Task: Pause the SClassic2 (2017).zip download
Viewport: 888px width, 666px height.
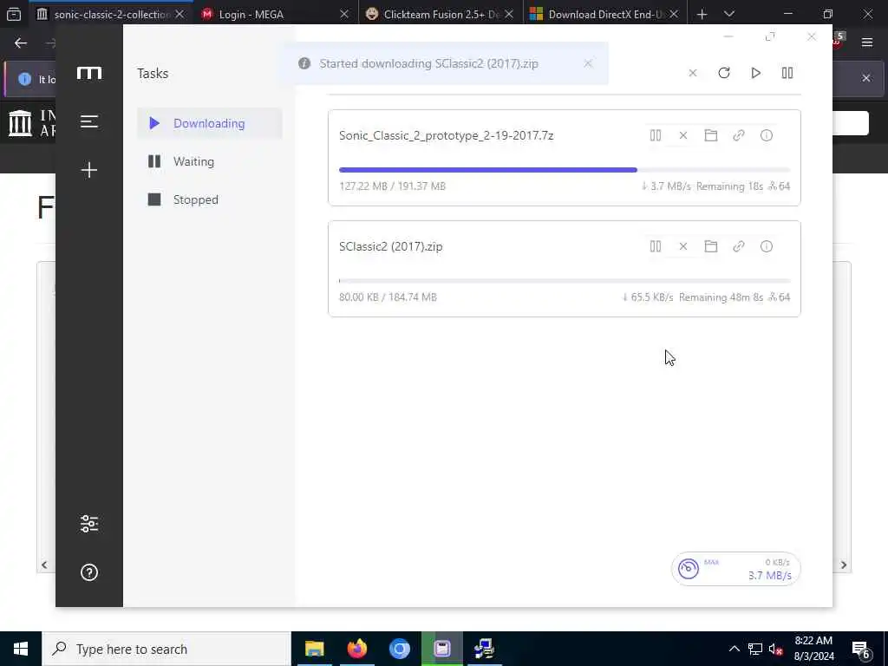Action: [x=656, y=246]
